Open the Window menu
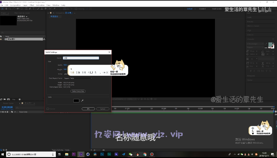 (x=56, y=5)
